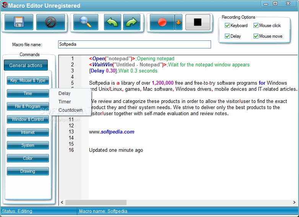
Task: Open Find with the magnifying glass icon
Action: pyautogui.click(x=86, y=22)
